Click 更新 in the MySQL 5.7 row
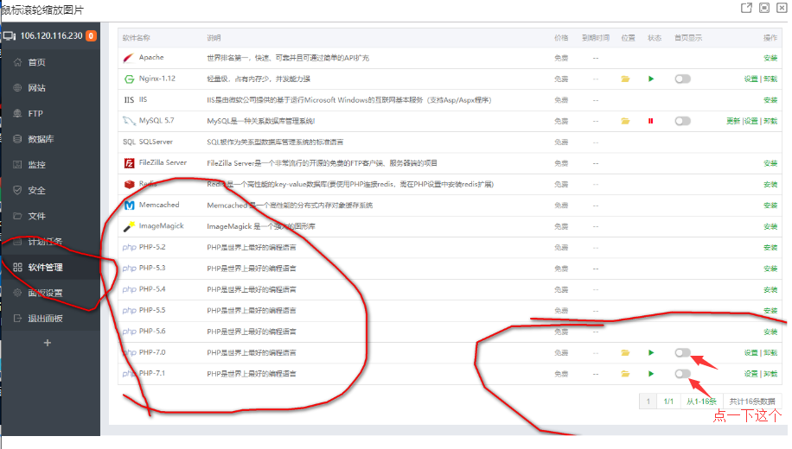The height and width of the screenshot is (449, 792). pyautogui.click(x=733, y=121)
